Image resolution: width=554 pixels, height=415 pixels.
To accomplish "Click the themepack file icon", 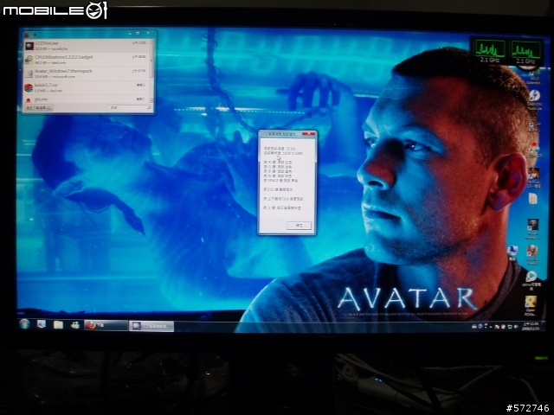I will point(29,73).
